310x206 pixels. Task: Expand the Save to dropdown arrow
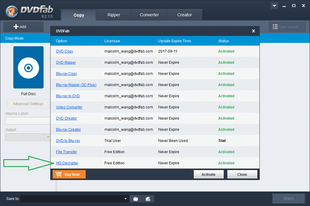point(126,199)
